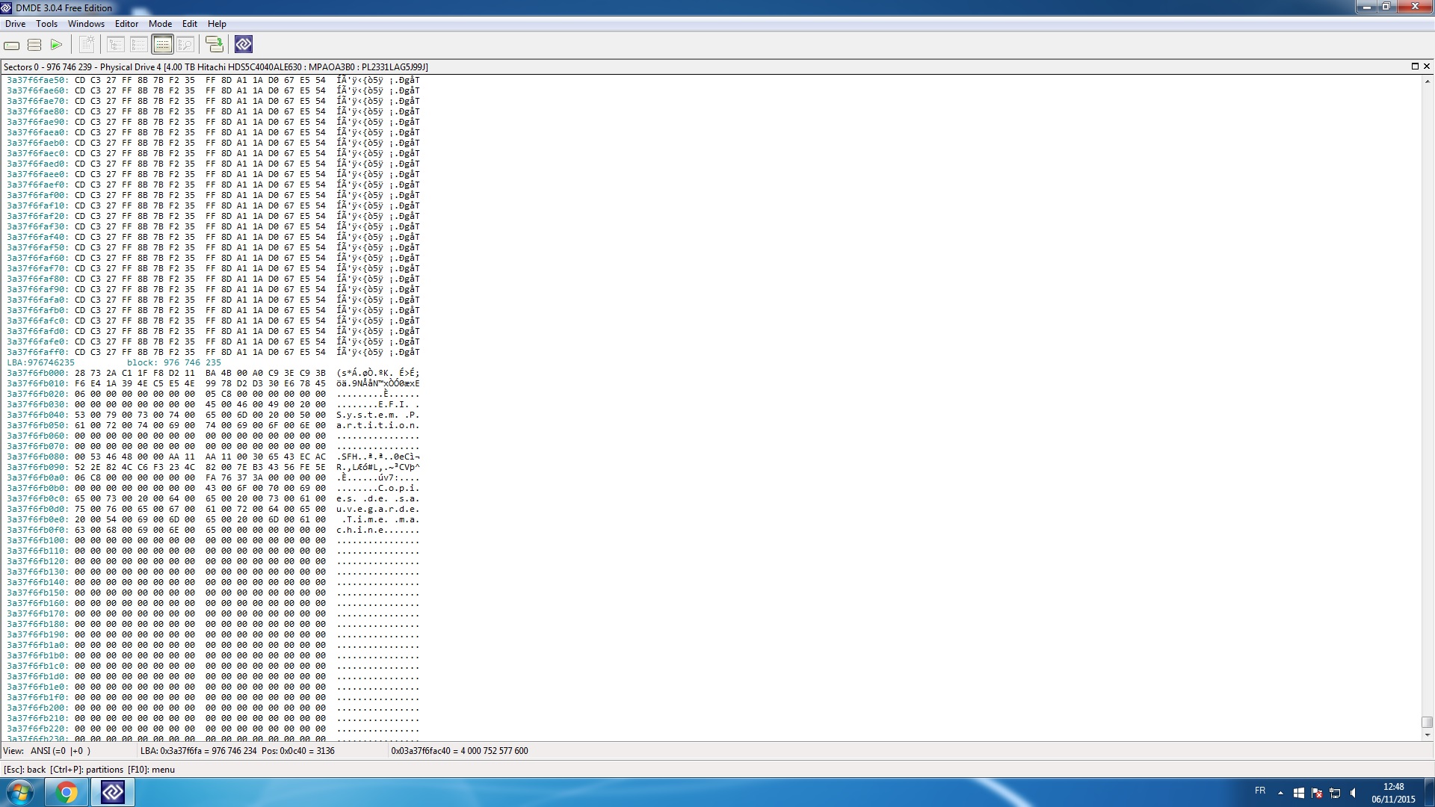Open the Windows menu
The image size is (1435, 807).
coord(86,24)
